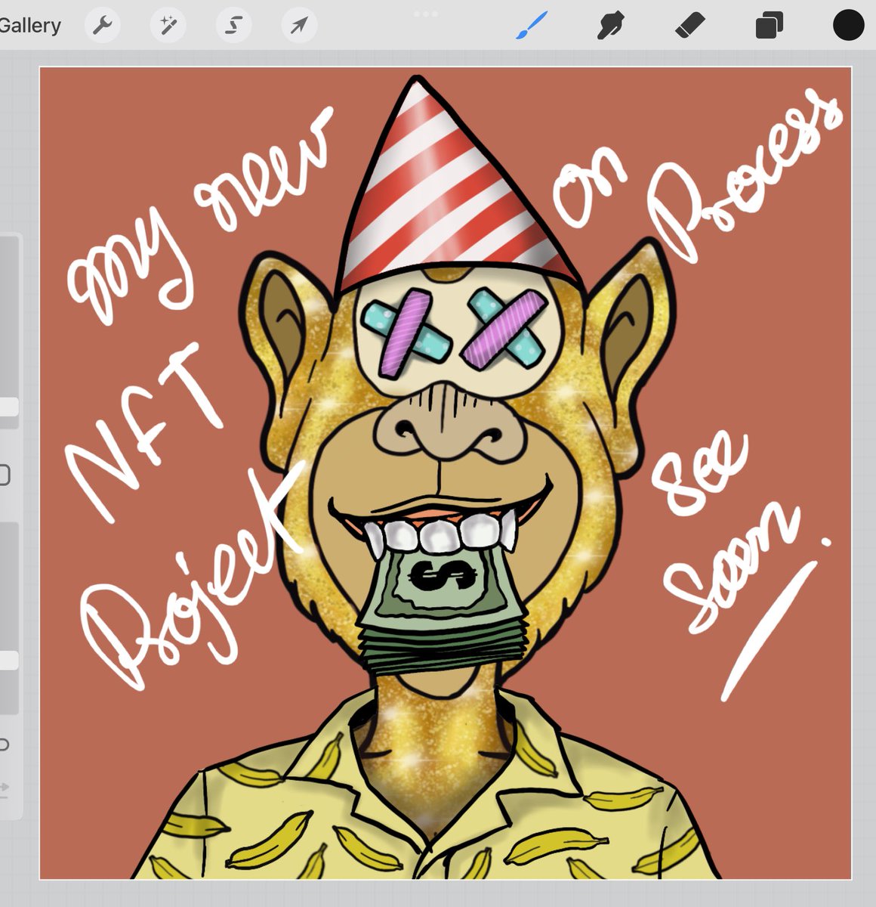
Task: Go back to the Gallery
Action: pyautogui.click(x=30, y=26)
